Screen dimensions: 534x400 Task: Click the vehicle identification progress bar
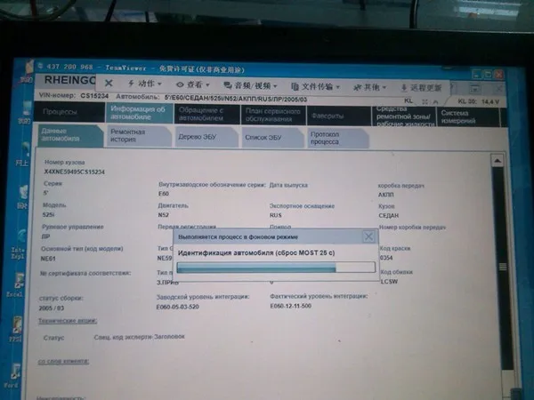click(276, 268)
